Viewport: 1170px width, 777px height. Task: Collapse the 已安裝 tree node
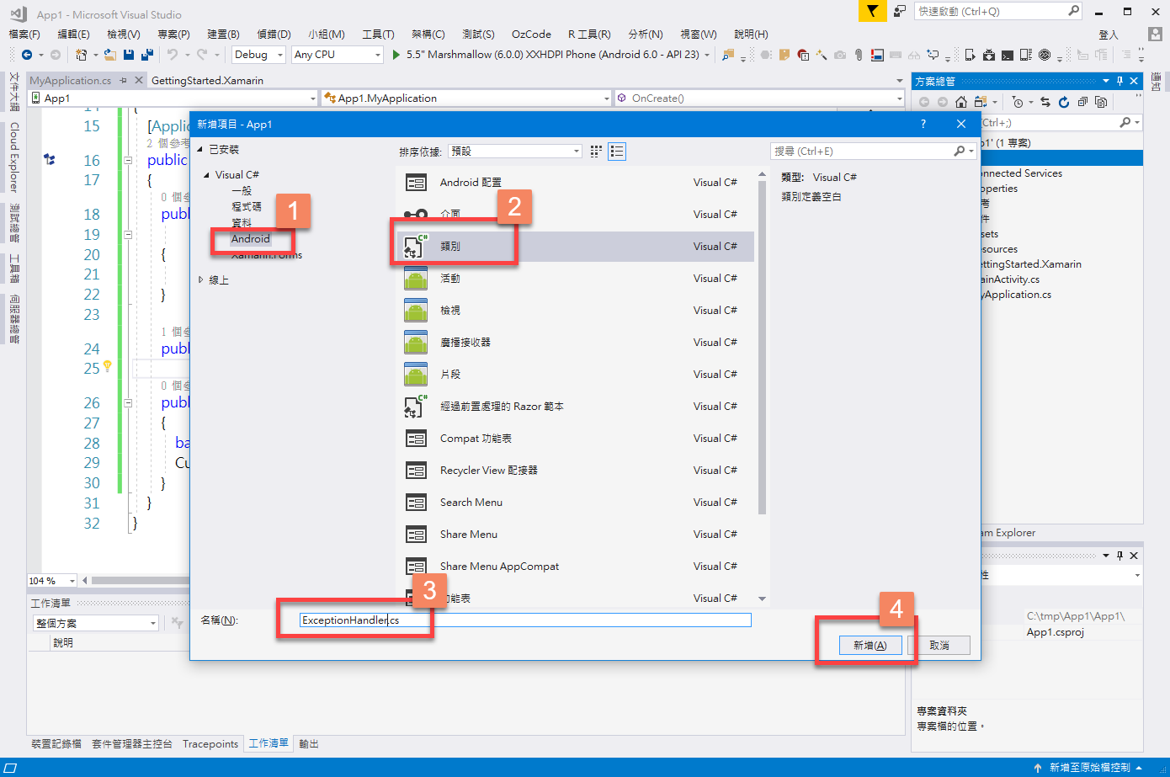pyautogui.click(x=200, y=150)
